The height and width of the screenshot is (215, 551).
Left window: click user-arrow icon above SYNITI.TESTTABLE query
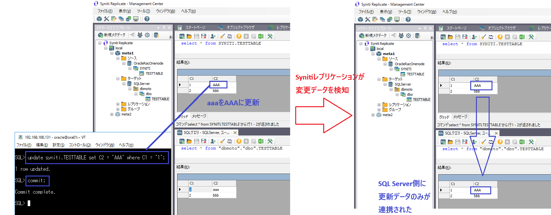[213, 36]
